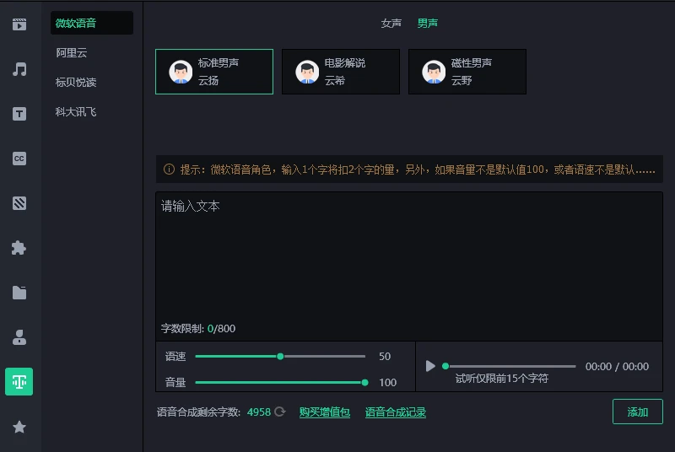675x452 pixels.
Task: Refresh remaining character count icon
Action: pos(280,412)
